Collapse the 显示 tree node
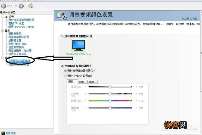 [x=2, y=31]
